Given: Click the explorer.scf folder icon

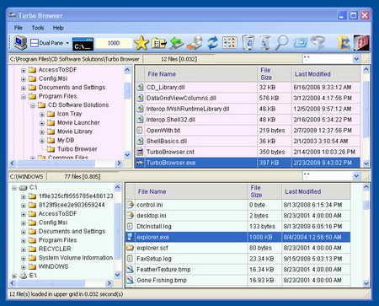Looking at the screenshot, I should tap(130, 248).
